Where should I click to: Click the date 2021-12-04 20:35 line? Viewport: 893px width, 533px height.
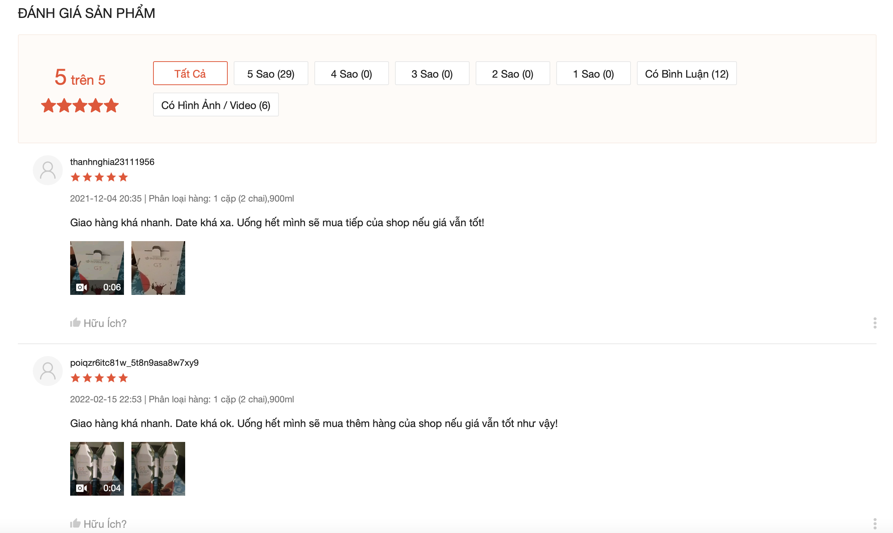point(182,199)
